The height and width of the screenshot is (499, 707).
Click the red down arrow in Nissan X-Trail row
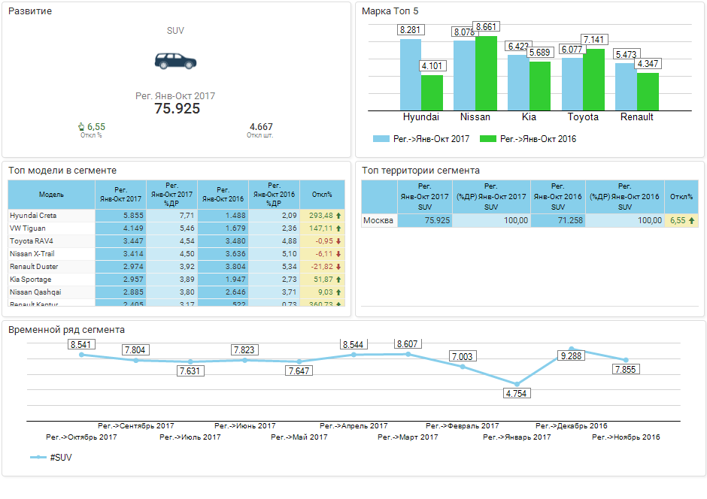coord(338,254)
